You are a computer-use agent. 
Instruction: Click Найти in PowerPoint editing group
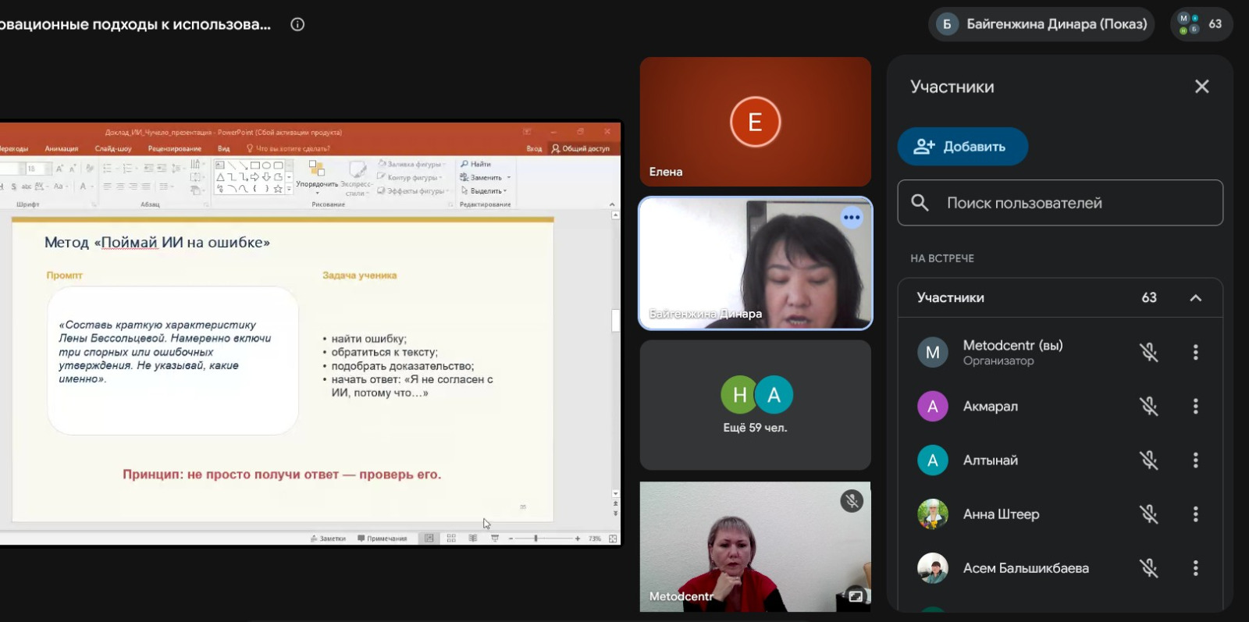tap(475, 165)
